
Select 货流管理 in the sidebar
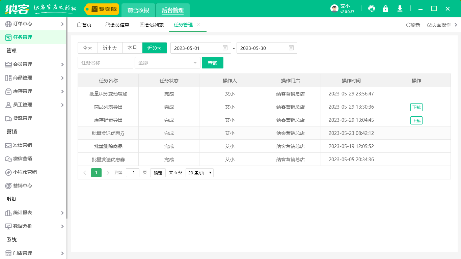[21, 118]
